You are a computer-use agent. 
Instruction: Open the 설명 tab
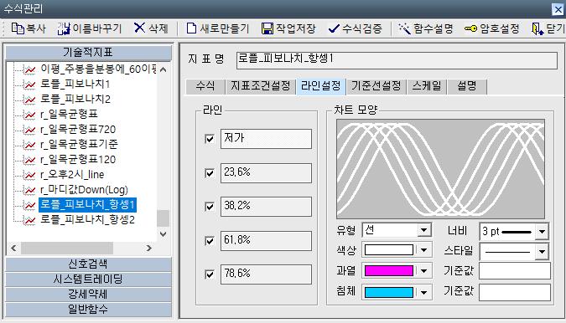[x=467, y=86]
